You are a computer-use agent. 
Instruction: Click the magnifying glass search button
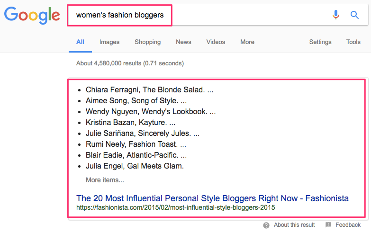click(x=354, y=15)
